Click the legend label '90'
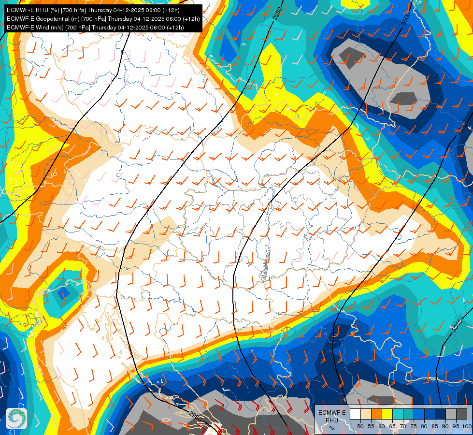 [x=445, y=427]
